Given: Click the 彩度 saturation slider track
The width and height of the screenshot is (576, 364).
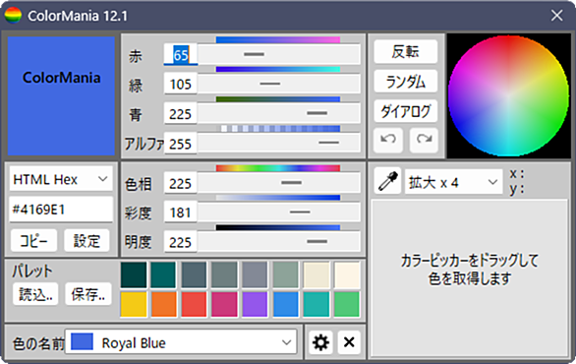Looking at the screenshot, I should click(279, 212).
